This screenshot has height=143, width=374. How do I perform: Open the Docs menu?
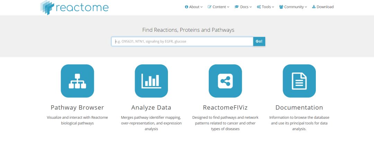pyautogui.click(x=243, y=7)
